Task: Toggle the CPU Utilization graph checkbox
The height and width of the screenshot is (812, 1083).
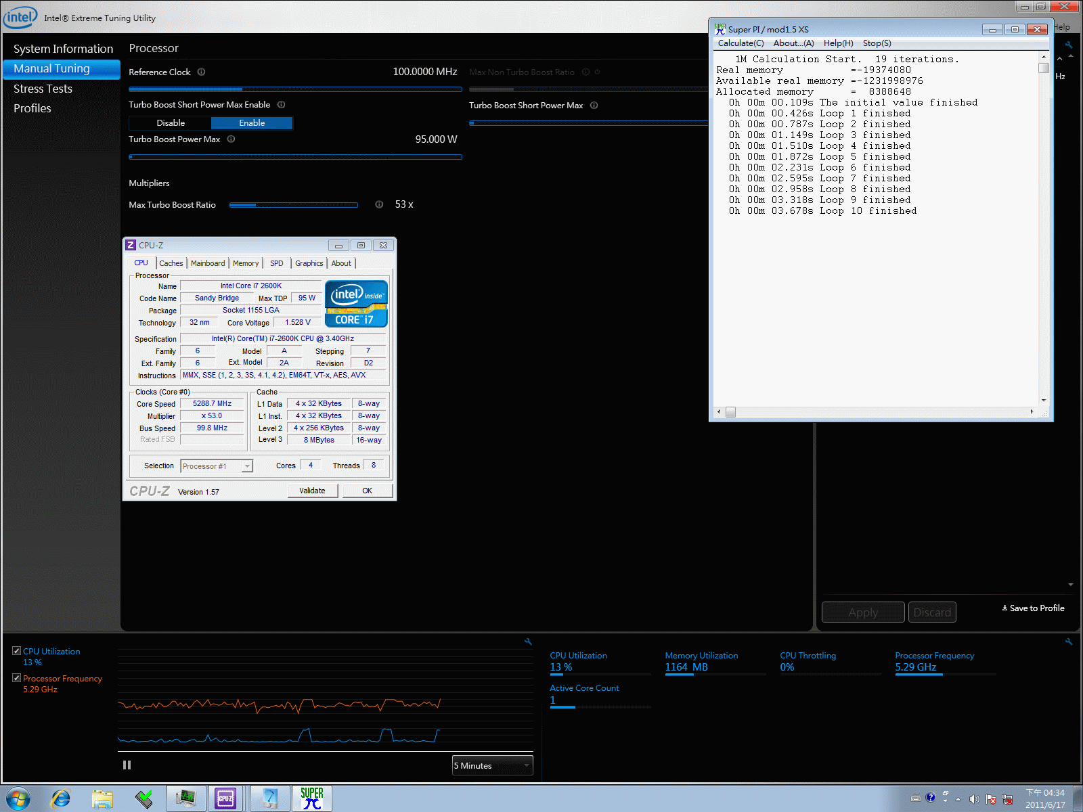Action: [x=16, y=651]
